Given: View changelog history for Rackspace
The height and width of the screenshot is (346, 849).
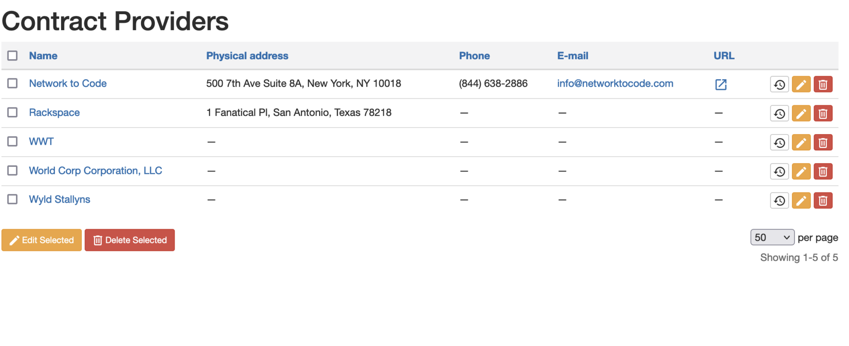Looking at the screenshot, I should click(x=779, y=113).
